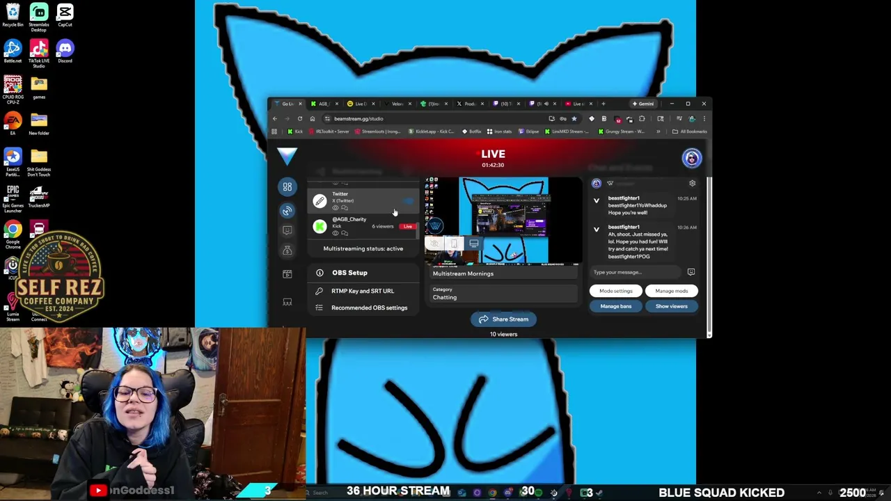Switch preview to desktop monitor layout
The image size is (891, 501).
coord(473,244)
